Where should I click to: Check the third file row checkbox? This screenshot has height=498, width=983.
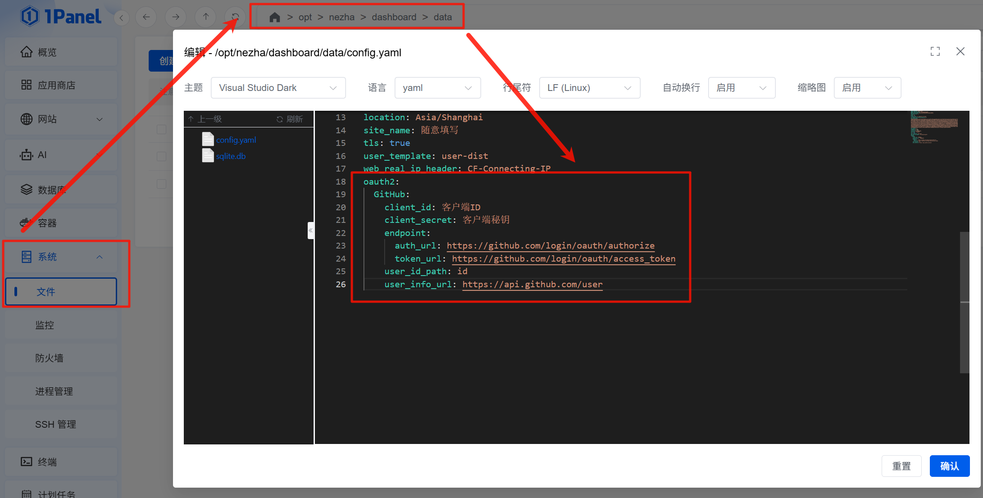(x=161, y=184)
